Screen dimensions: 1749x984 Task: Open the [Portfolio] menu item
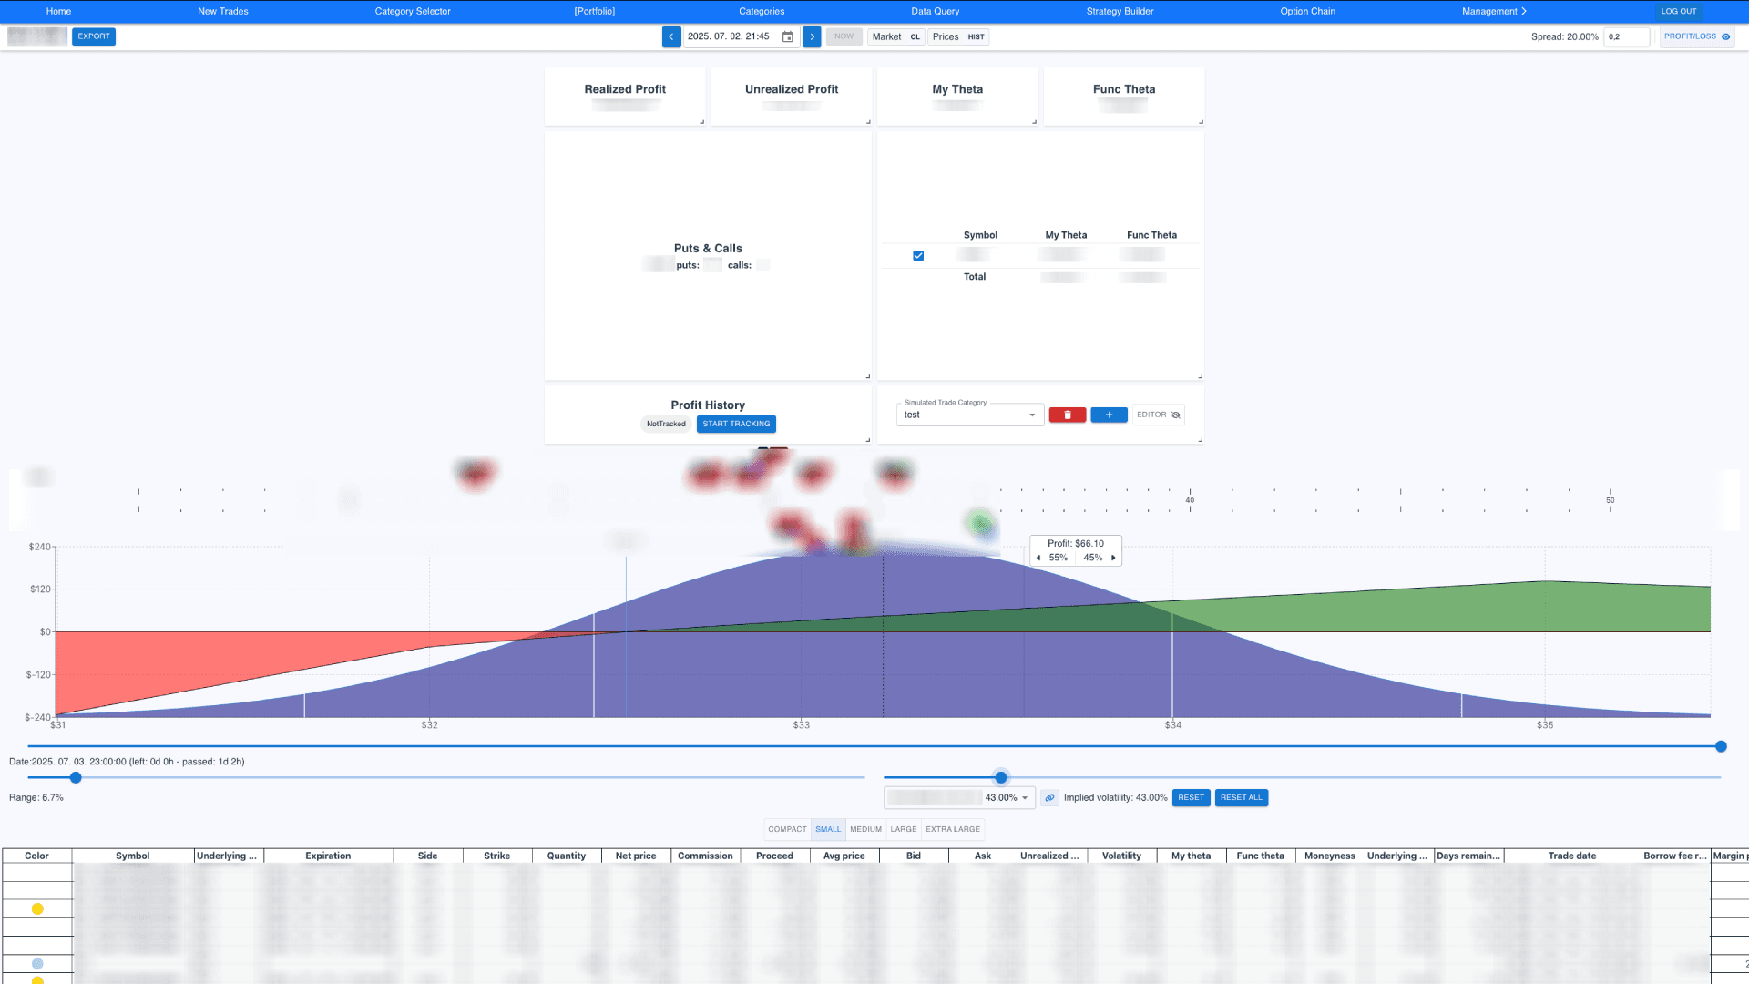[595, 12]
